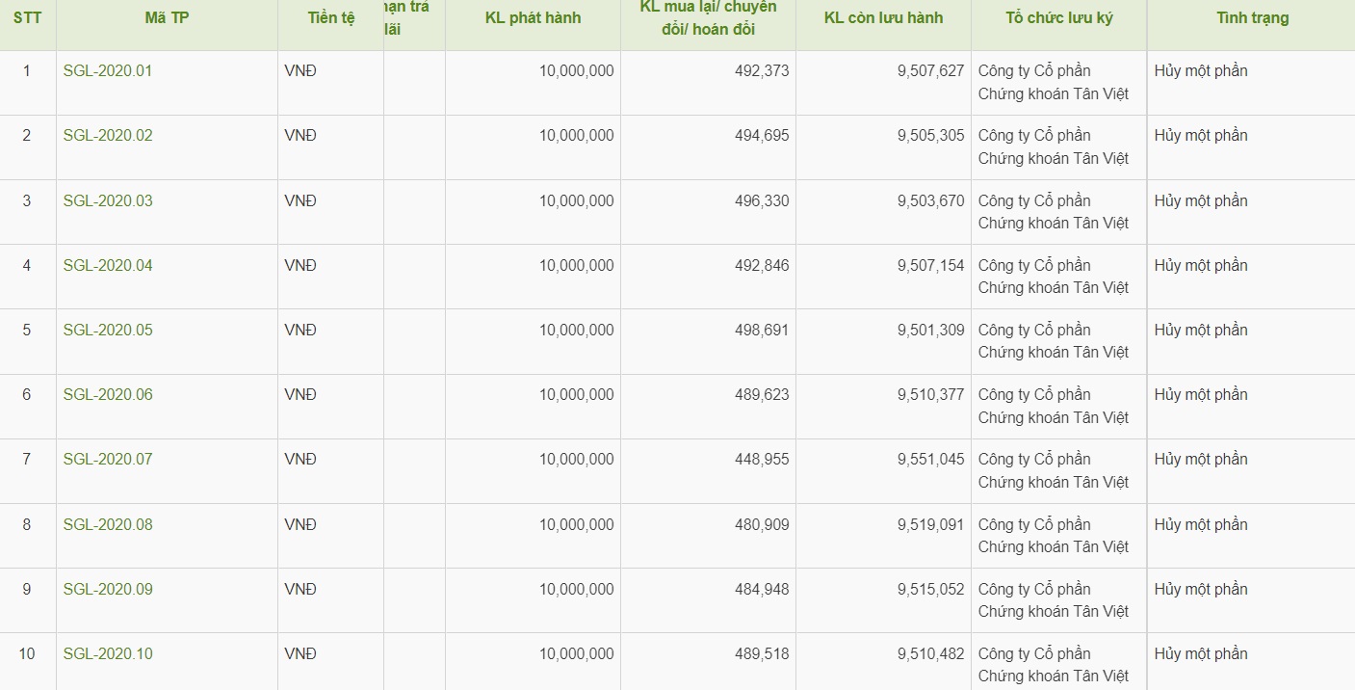Open bond code SGL-2020.07 link
The image size is (1355, 690).
tap(108, 459)
